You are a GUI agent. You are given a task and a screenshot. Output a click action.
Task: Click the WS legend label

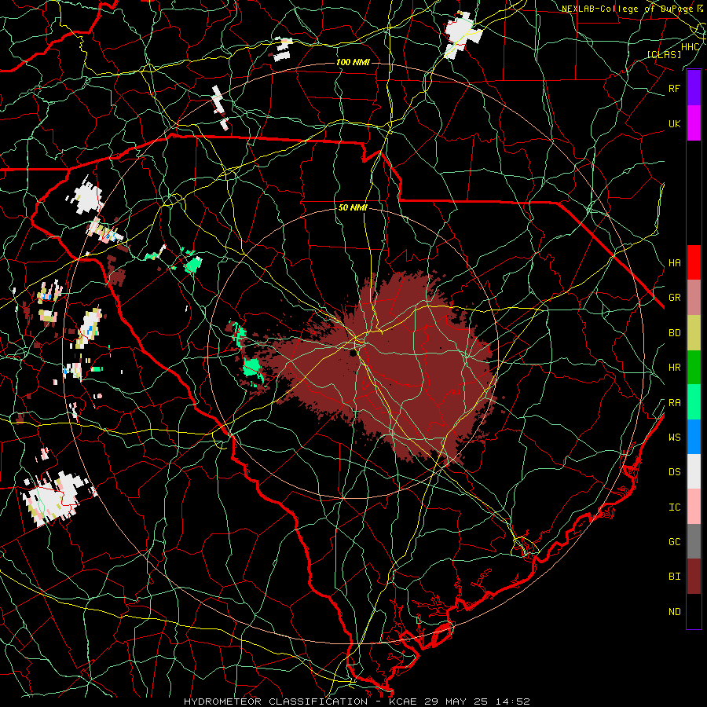pyautogui.click(x=674, y=437)
